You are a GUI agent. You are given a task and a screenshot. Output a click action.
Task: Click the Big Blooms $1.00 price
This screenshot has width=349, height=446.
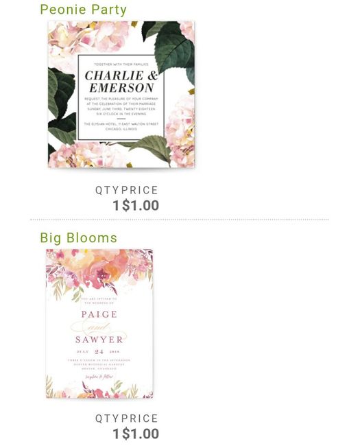point(141,434)
